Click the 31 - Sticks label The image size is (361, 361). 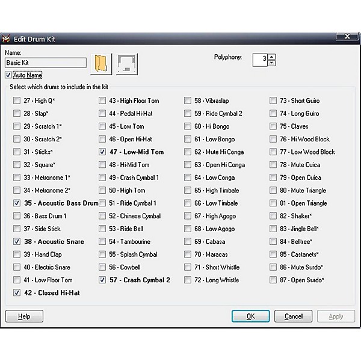pos(39,152)
